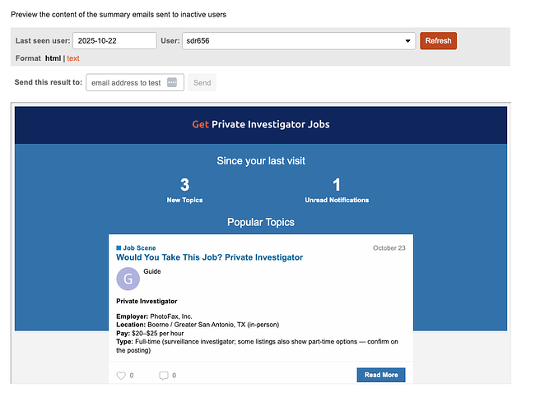The image size is (540, 411).
Task: Click the heart like icon
Action: (x=121, y=376)
